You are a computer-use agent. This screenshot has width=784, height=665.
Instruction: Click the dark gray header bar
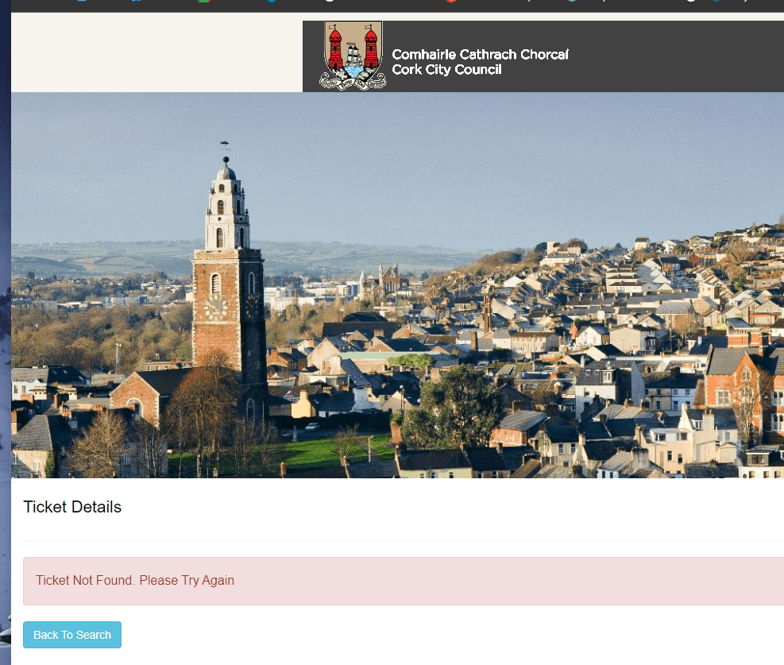[675, 56]
